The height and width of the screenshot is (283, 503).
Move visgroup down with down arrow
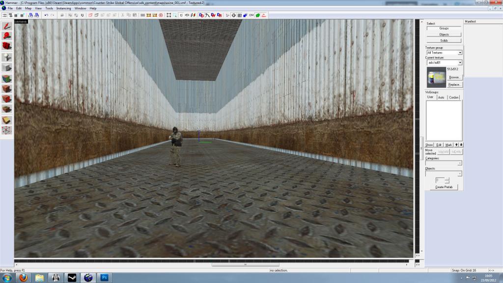(461, 145)
